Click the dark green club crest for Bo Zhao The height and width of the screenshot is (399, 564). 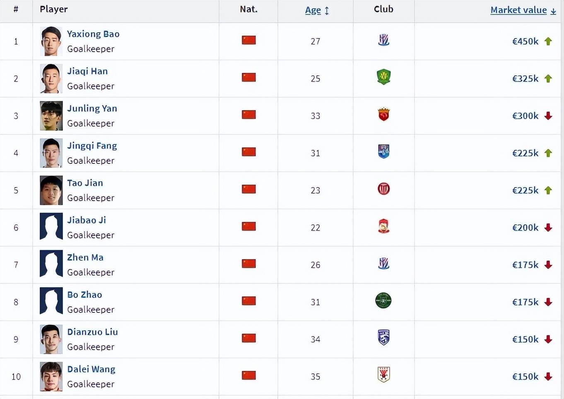tap(383, 300)
